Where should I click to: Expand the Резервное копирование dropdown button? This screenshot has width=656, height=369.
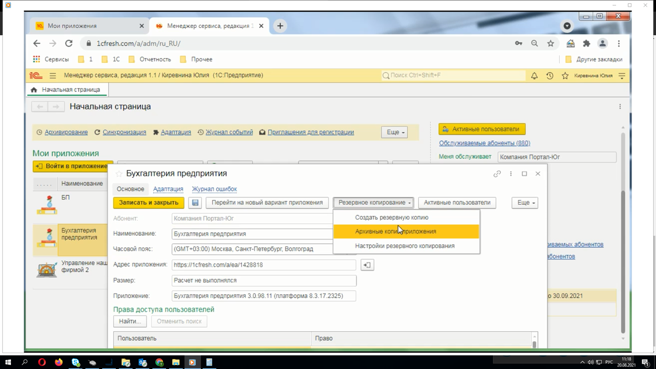coord(373,203)
